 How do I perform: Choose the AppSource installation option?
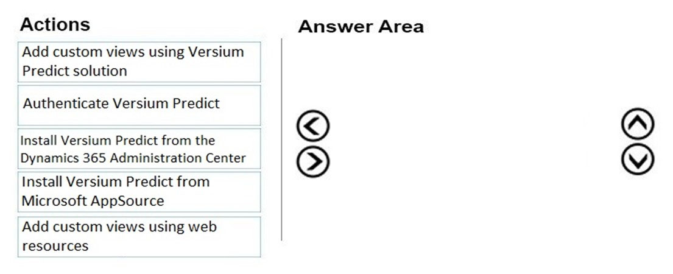point(139,192)
